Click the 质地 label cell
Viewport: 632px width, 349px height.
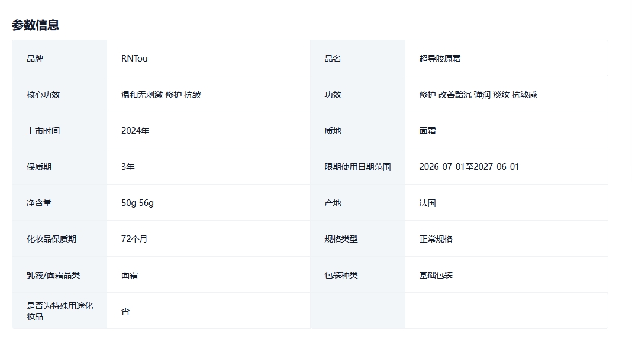point(333,131)
